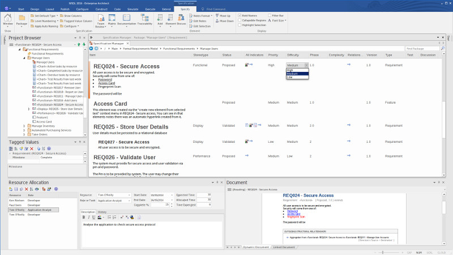Switch to the Design ribbon tab
The width and height of the screenshot is (453, 255).
pyautogui.click(x=35, y=10)
